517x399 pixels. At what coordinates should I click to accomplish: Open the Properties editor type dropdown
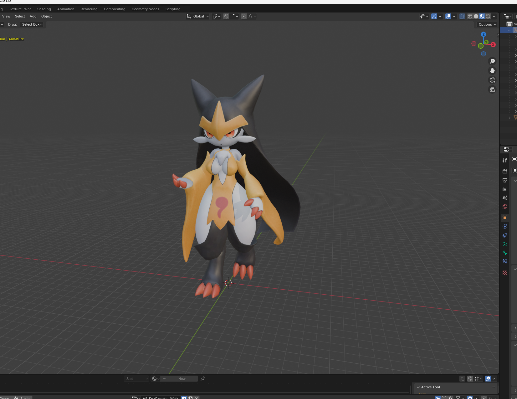tap(508, 150)
